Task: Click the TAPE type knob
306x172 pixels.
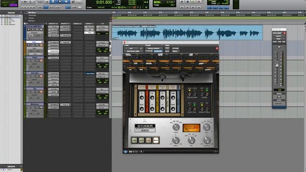Action: pos(176,127)
